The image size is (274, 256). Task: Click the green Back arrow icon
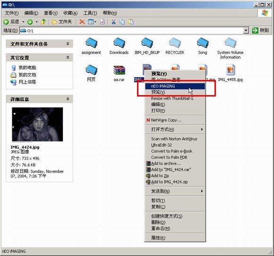6,22
